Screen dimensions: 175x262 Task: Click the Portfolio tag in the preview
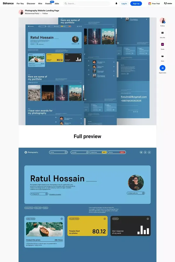(x=45, y=208)
